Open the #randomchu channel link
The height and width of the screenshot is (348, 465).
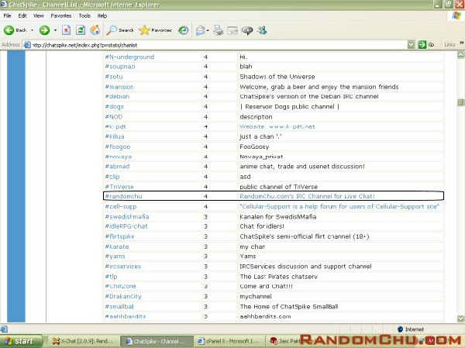click(x=124, y=196)
